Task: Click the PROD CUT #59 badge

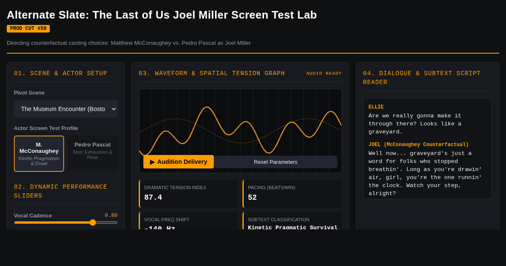Action: (28, 29)
